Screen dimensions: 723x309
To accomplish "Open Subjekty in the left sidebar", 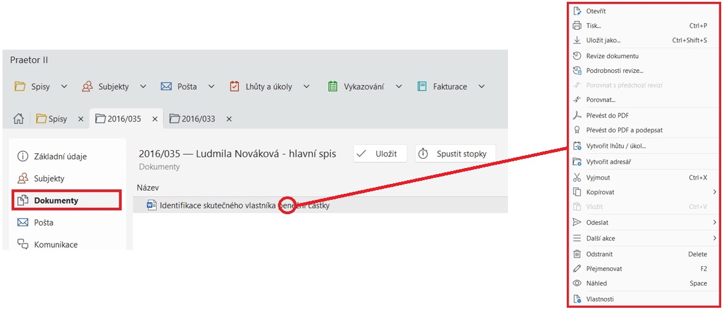I will click(49, 178).
